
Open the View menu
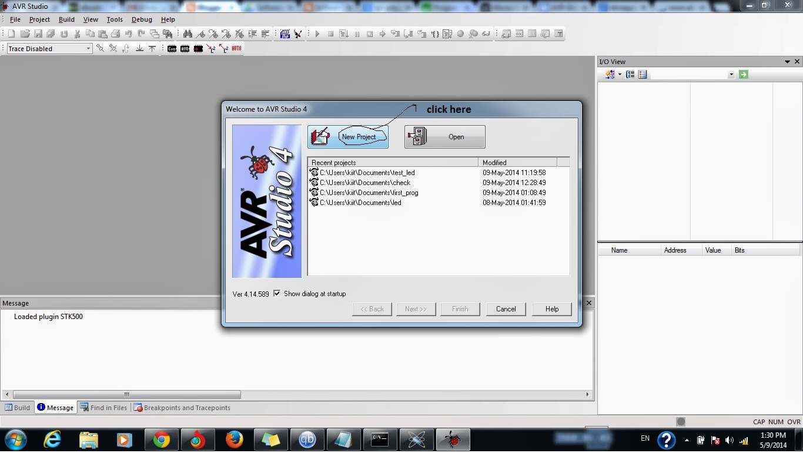click(x=91, y=19)
